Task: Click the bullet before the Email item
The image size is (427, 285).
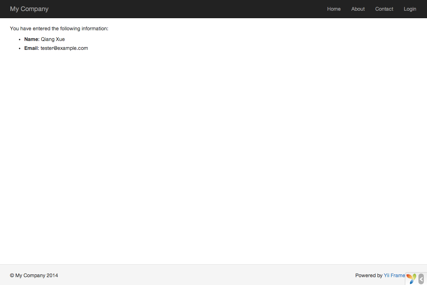Action: point(20,48)
